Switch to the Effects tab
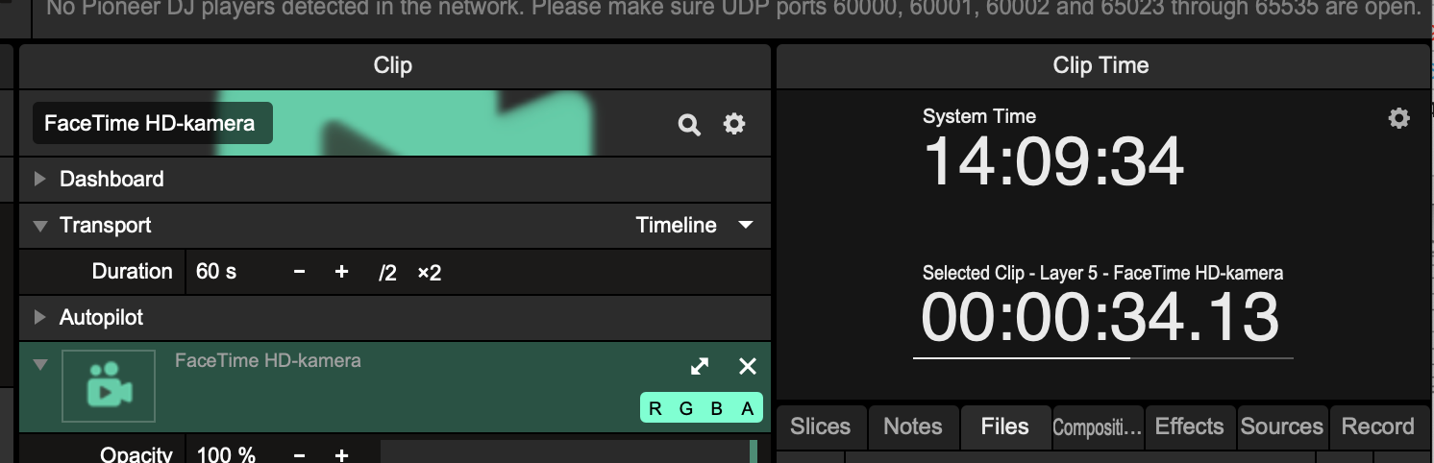Image resolution: width=1434 pixels, height=463 pixels. pos(1189,427)
